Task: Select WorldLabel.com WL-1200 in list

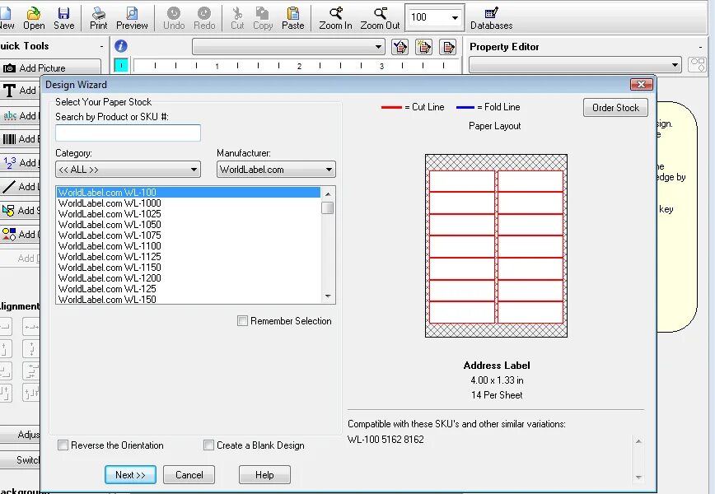Action: (x=189, y=278)
